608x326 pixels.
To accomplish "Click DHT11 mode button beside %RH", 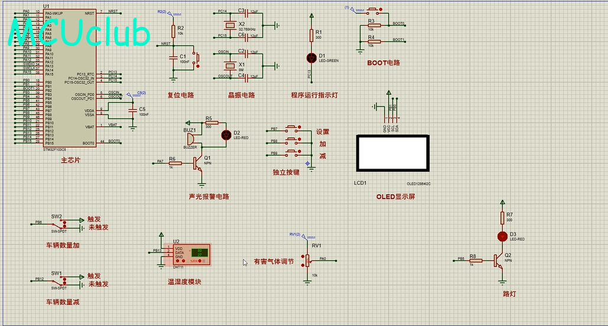I will [200, 261].
